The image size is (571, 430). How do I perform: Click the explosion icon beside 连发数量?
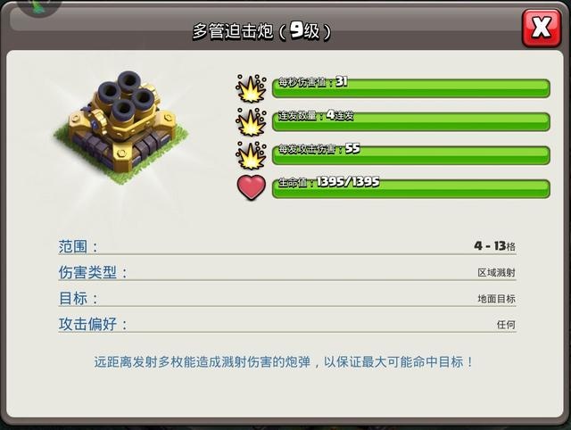[251, 121]
